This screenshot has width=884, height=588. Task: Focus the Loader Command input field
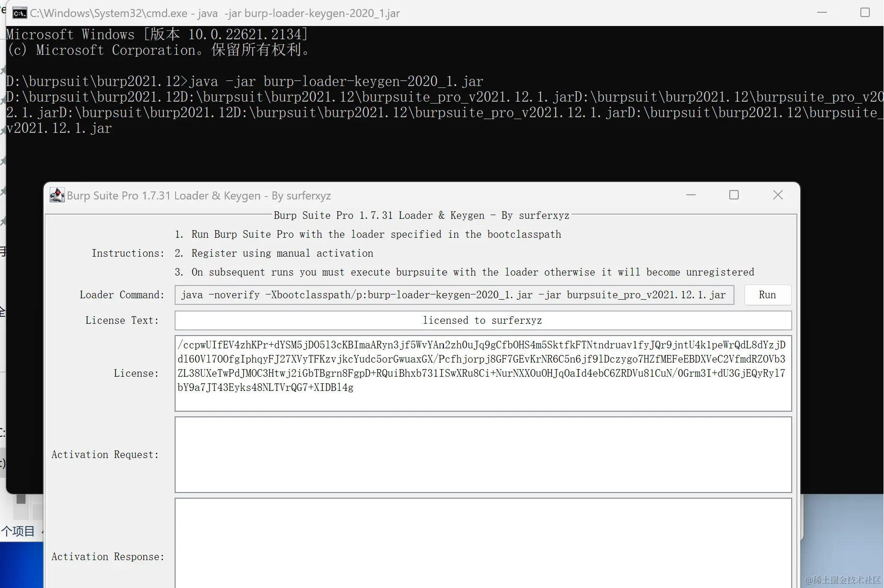coord(454,295)
